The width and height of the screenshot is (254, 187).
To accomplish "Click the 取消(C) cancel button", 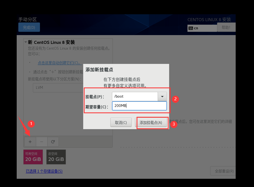I will coord(121,122).
